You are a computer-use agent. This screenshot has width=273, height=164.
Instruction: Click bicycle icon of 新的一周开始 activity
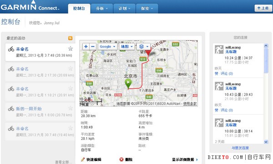click(x=11, y=109)
